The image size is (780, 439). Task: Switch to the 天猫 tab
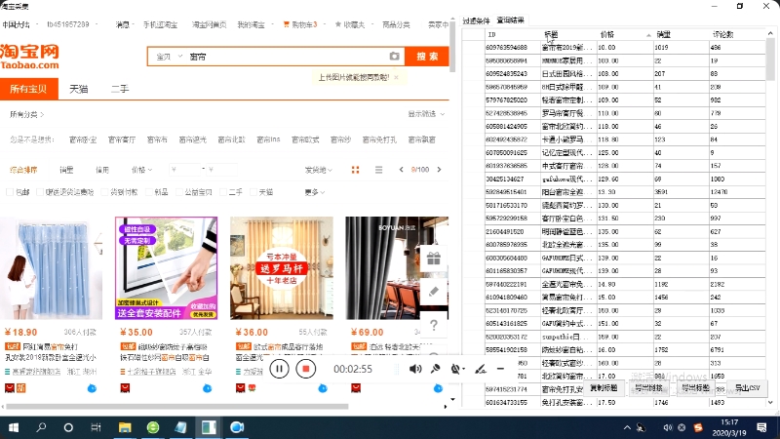coord(78,89)
